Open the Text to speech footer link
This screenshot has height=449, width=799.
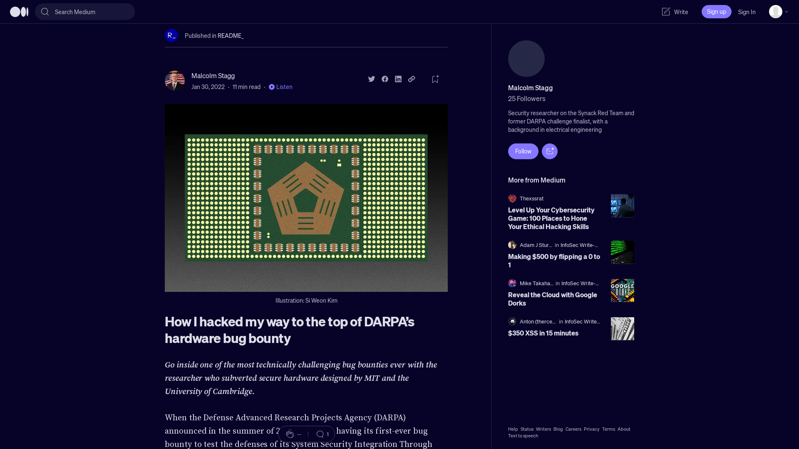pos(523,436)
